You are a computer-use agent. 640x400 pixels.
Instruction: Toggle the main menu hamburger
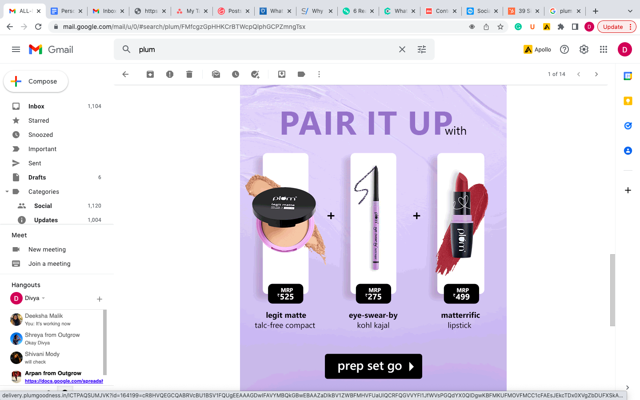pos(16,49)
